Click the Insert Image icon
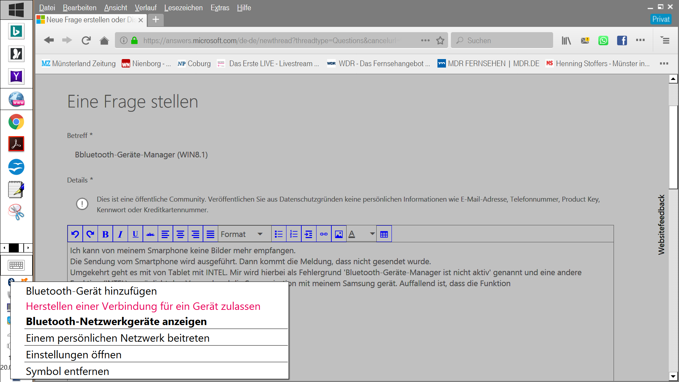The height and width of the screenshot is (382, 679). point(338,234)
